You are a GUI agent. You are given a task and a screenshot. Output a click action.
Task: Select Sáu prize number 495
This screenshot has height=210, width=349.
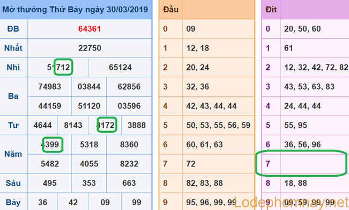49,183
